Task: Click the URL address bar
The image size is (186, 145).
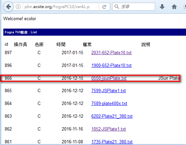Action: 60,7
